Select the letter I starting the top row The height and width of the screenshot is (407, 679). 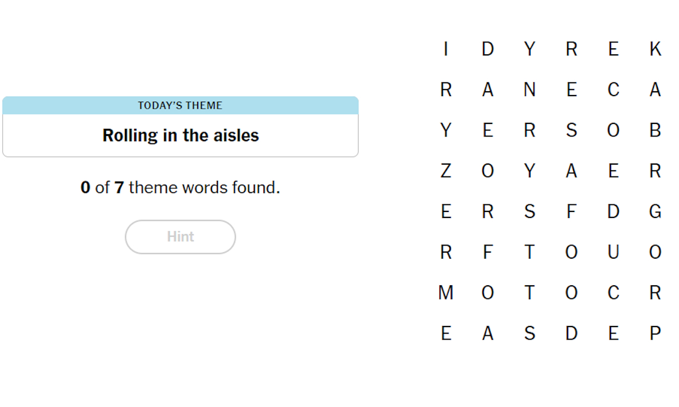(446, 49)
